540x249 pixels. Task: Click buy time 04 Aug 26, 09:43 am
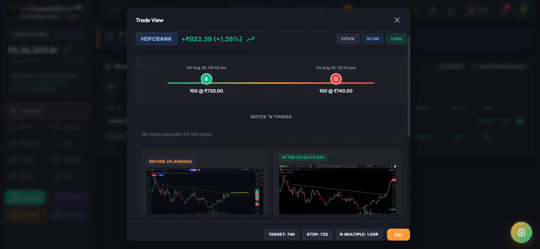point(206,68)
